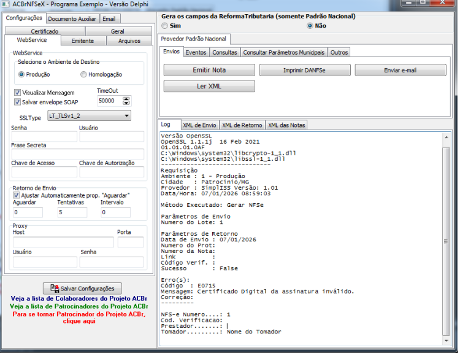Click the save icon on Salvar Configurações
The image size is (460, 353).
point(55,288)
